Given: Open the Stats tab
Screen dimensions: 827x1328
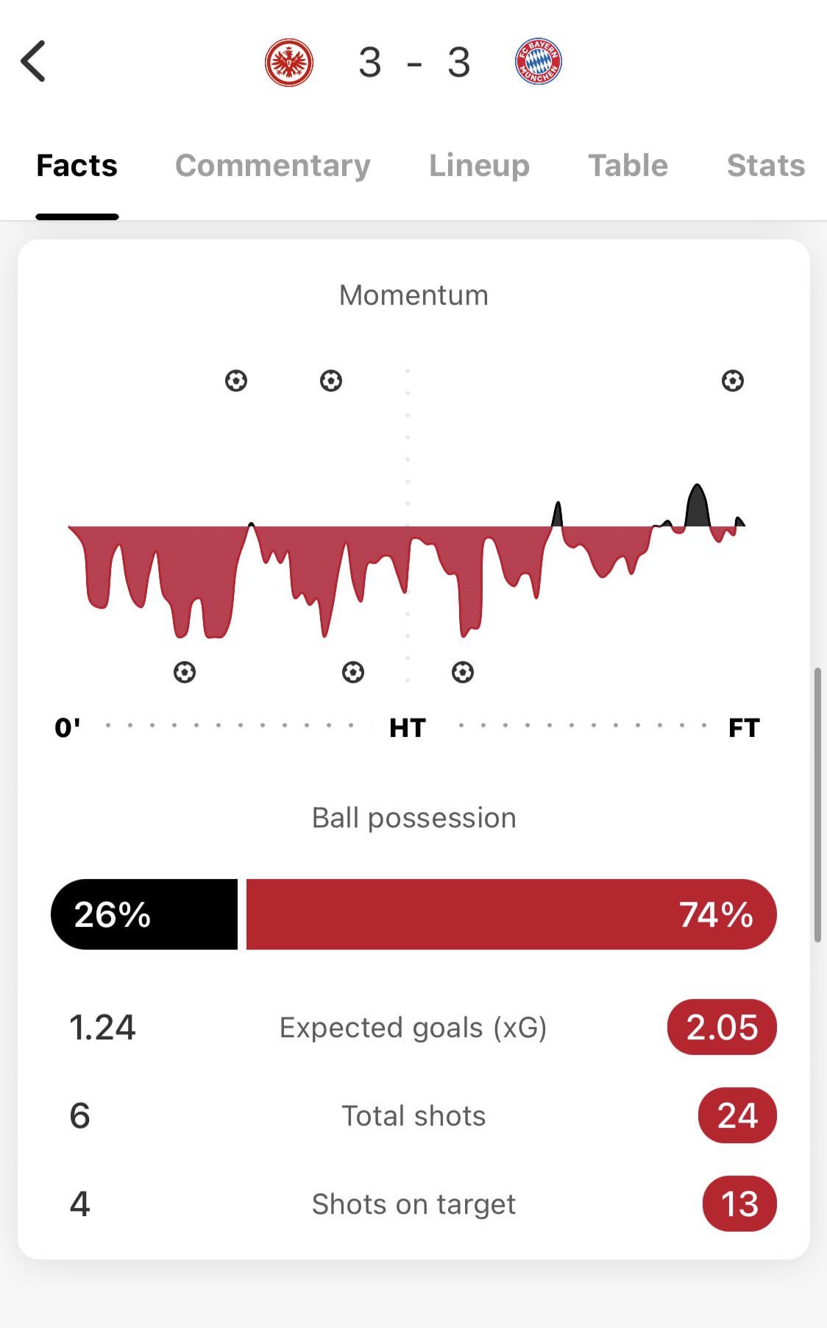Looking at the screenshot, I should 766,166.
